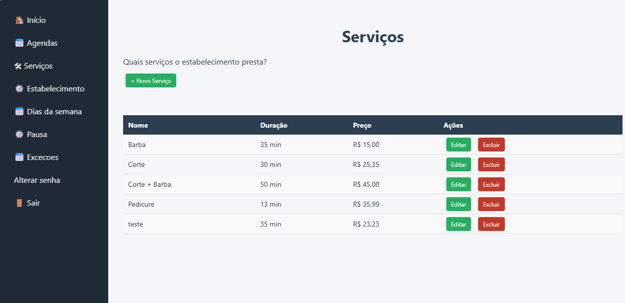This screenshot has width=625, height=303.
Task: Click the + Novo Serviço button
Action: tap(151, 80)
